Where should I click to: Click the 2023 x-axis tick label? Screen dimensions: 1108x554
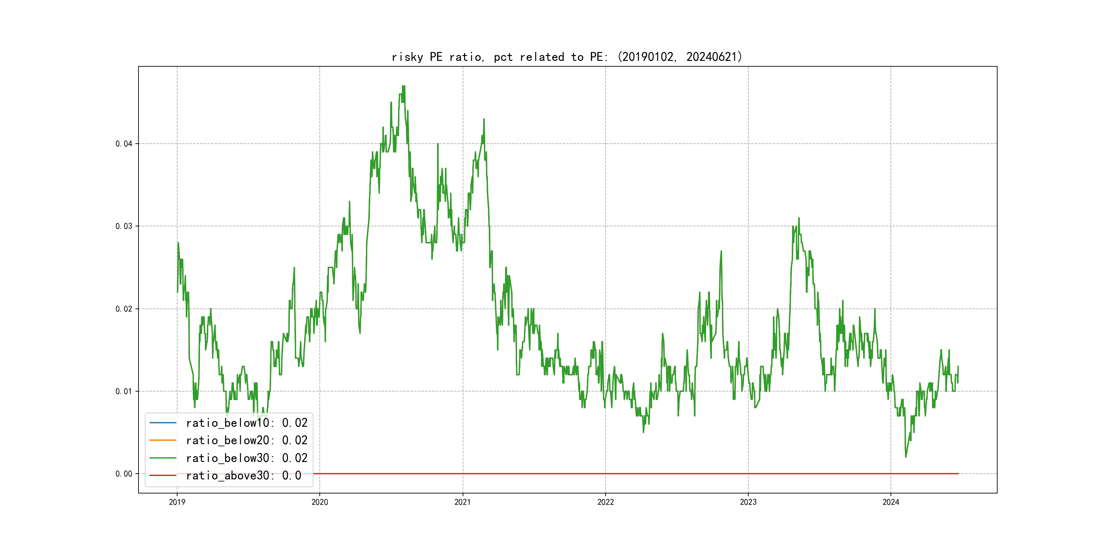point(748,502)
